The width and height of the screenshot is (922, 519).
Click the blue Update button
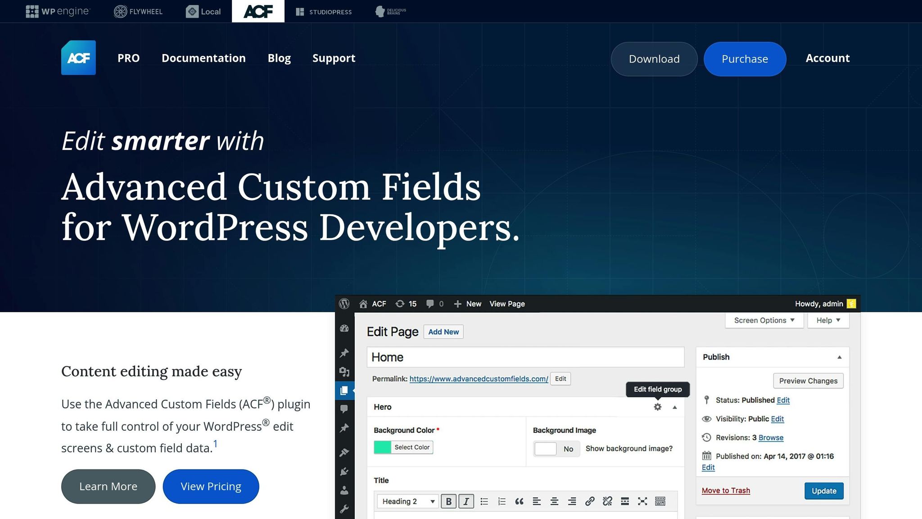click(x=824, y=491)
